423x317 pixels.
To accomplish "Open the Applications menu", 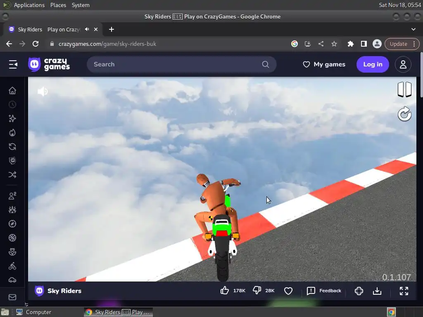I will coord(29,5).
